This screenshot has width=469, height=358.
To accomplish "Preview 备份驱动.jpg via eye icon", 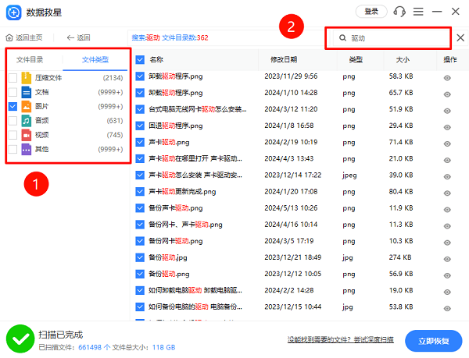I will pyautogui.click(x=447, y=259).
